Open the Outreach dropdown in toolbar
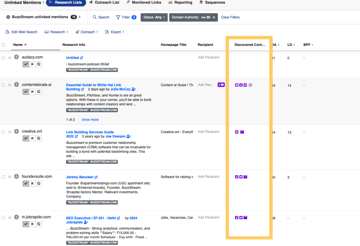360x246 pixels. tap(86, 32)
